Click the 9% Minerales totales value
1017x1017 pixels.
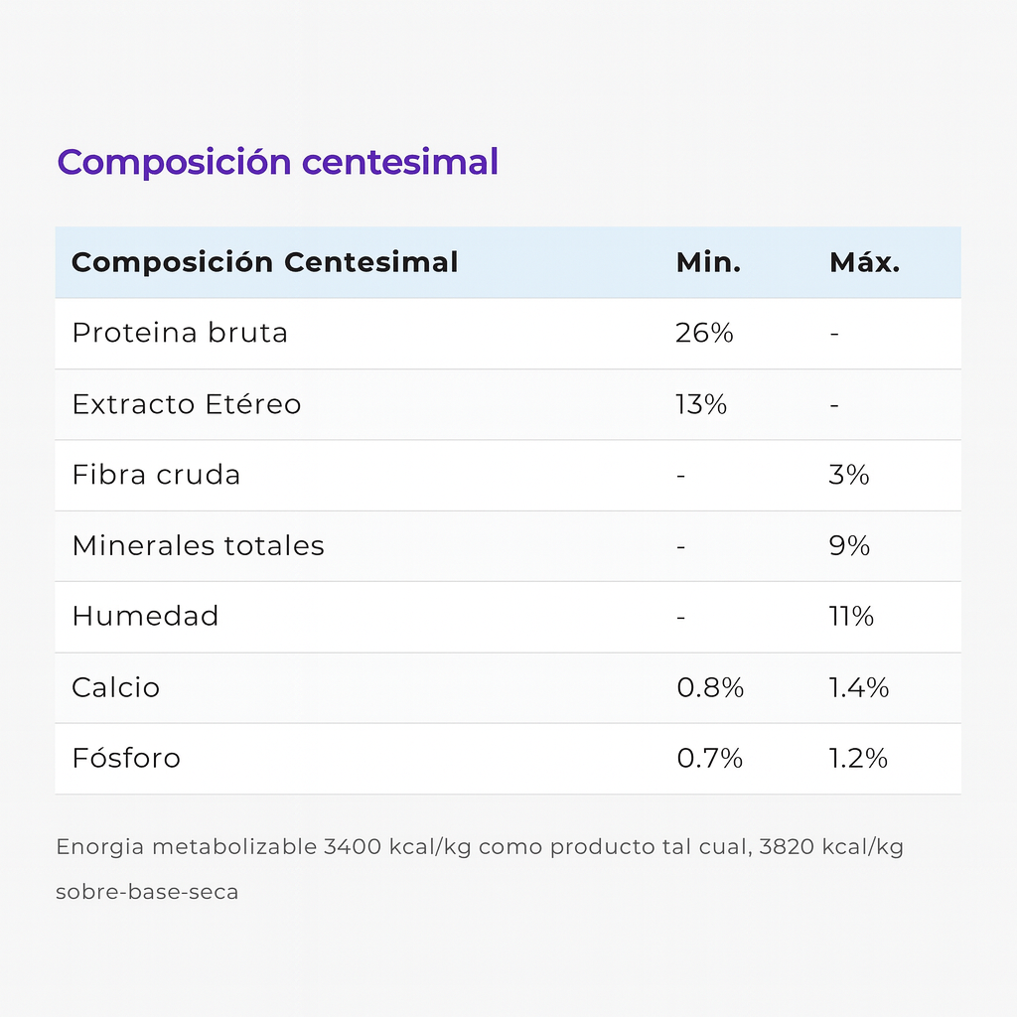point(849,545)
